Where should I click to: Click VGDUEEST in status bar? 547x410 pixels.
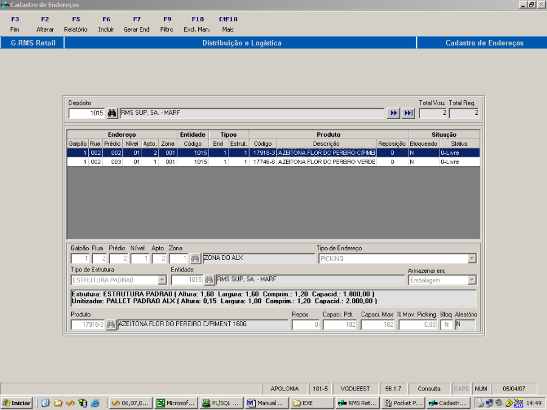point(355,388)
